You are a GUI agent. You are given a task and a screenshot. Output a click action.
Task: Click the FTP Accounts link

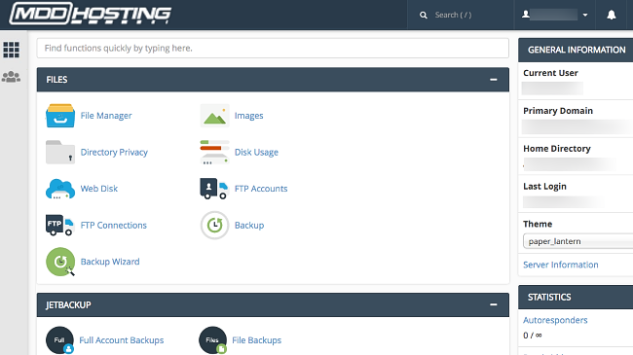[x=261, y=189]
